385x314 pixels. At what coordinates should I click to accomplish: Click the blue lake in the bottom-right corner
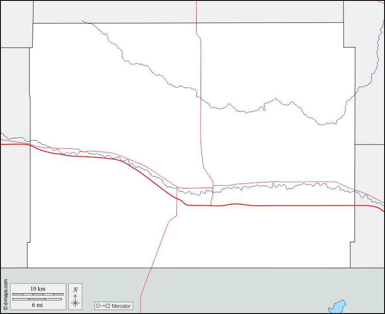click(337, 306)
